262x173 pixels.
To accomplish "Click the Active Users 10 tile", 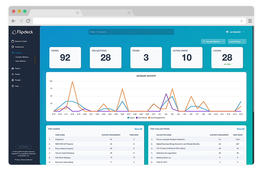I will (186, 58).
